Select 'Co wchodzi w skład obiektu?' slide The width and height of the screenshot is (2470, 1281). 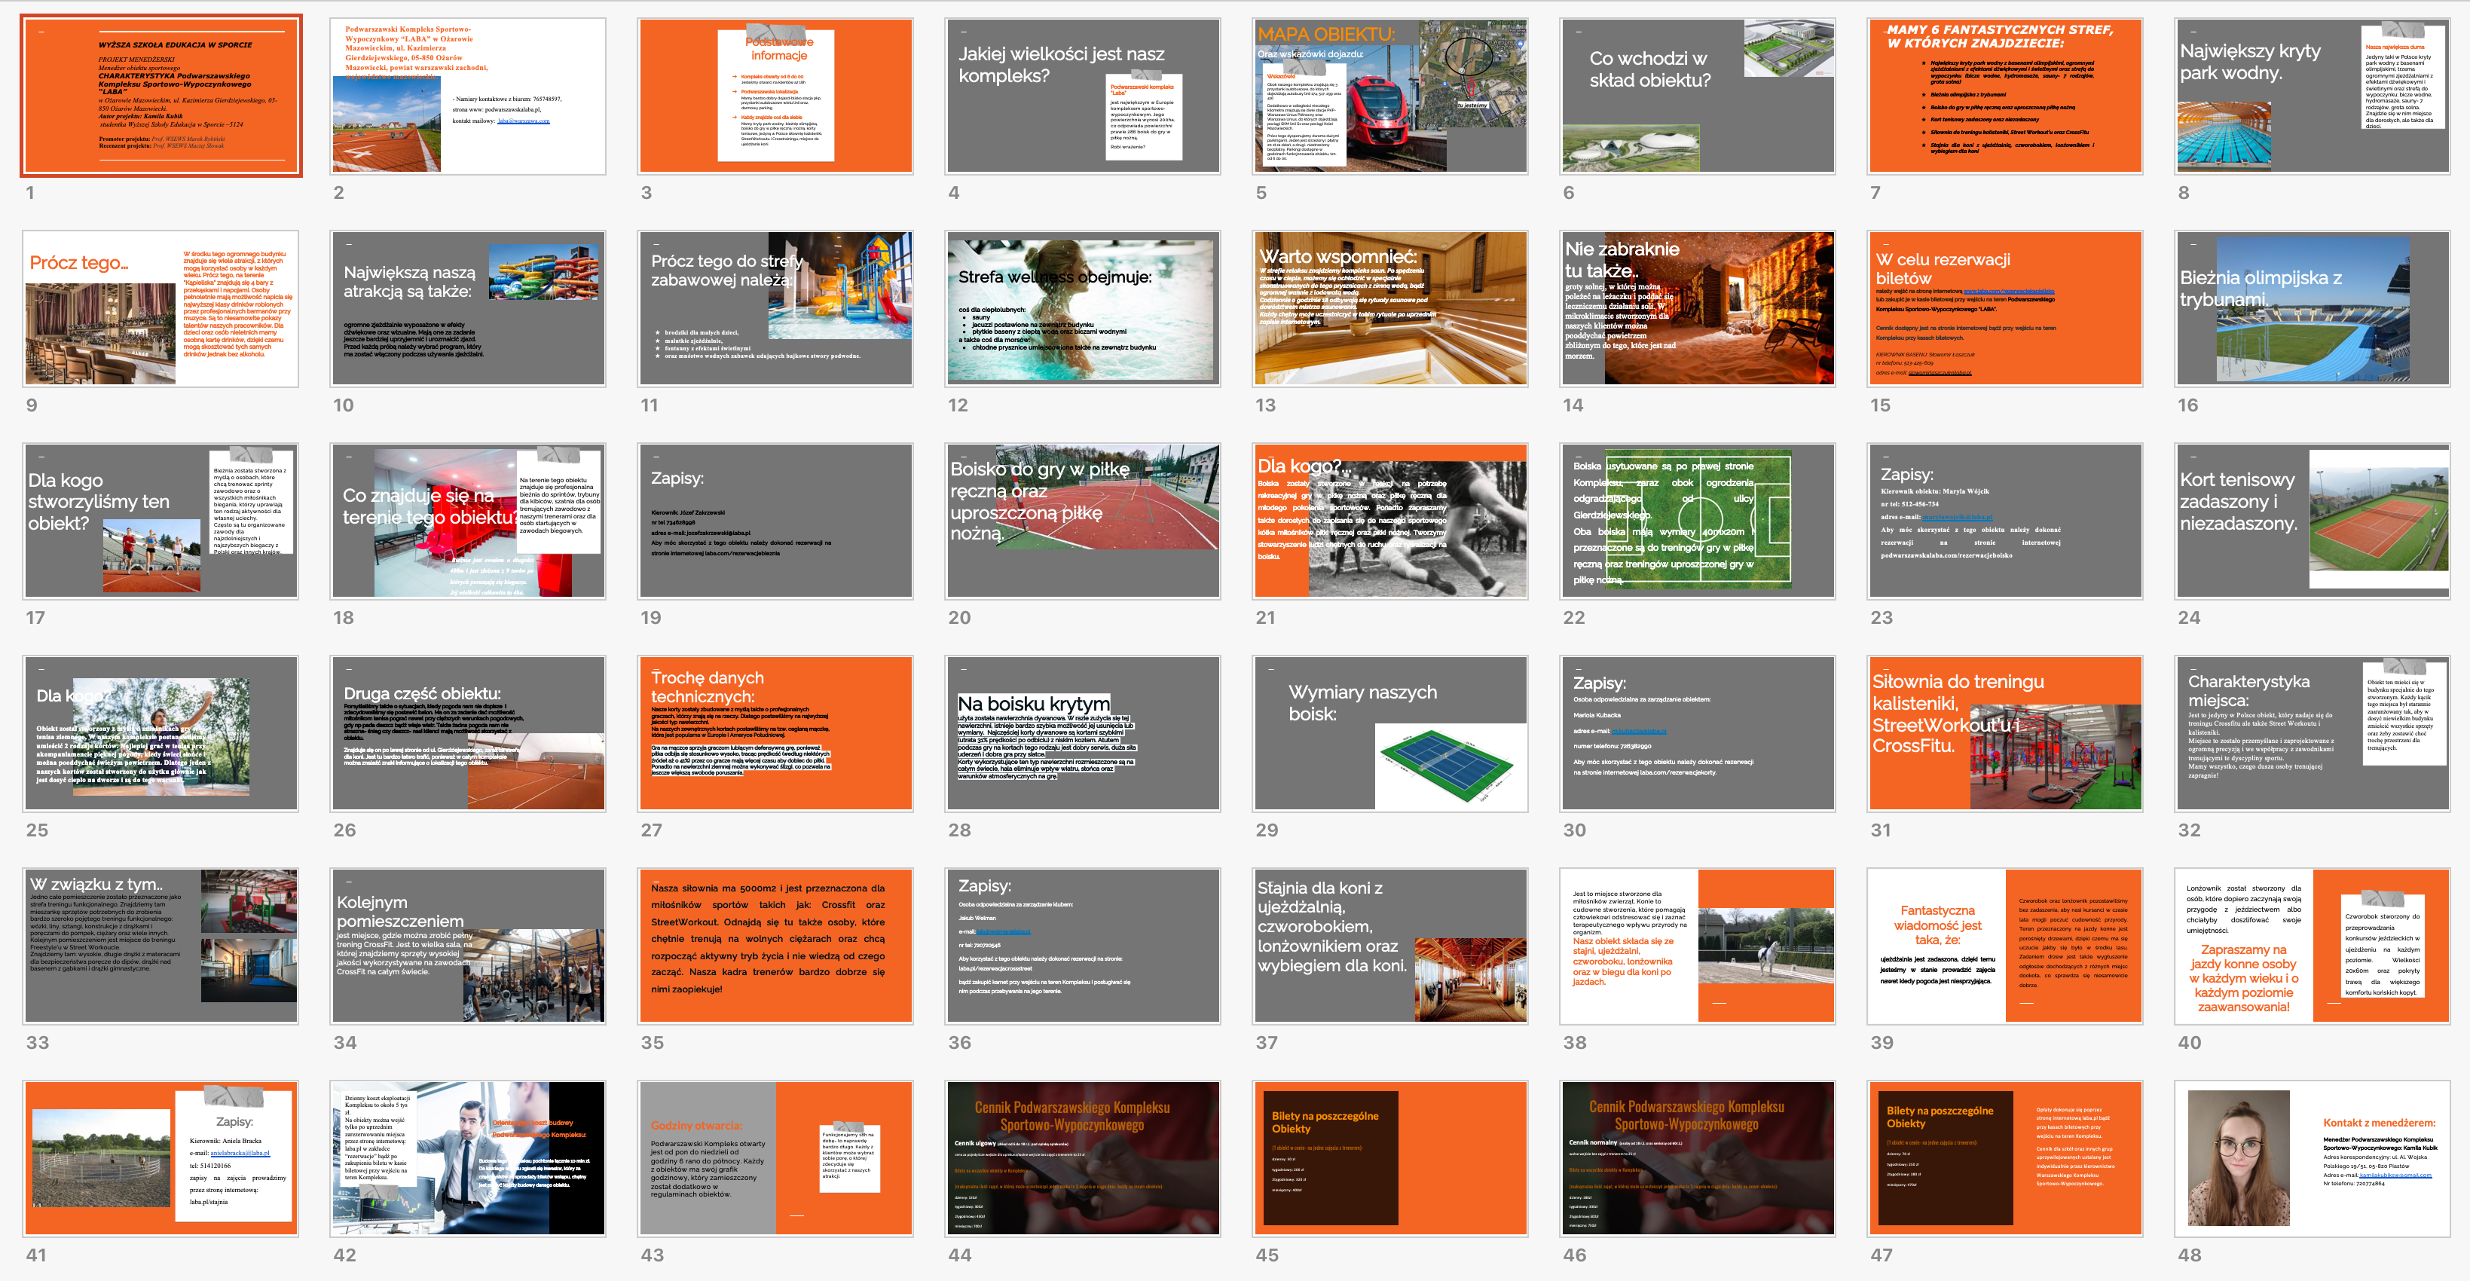tap(1697, 95)
